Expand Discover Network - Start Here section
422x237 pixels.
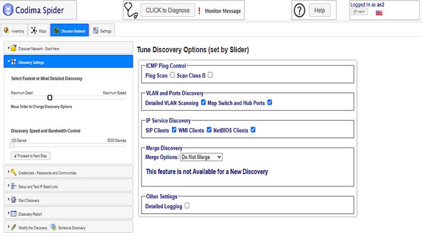tap(68, 48)
